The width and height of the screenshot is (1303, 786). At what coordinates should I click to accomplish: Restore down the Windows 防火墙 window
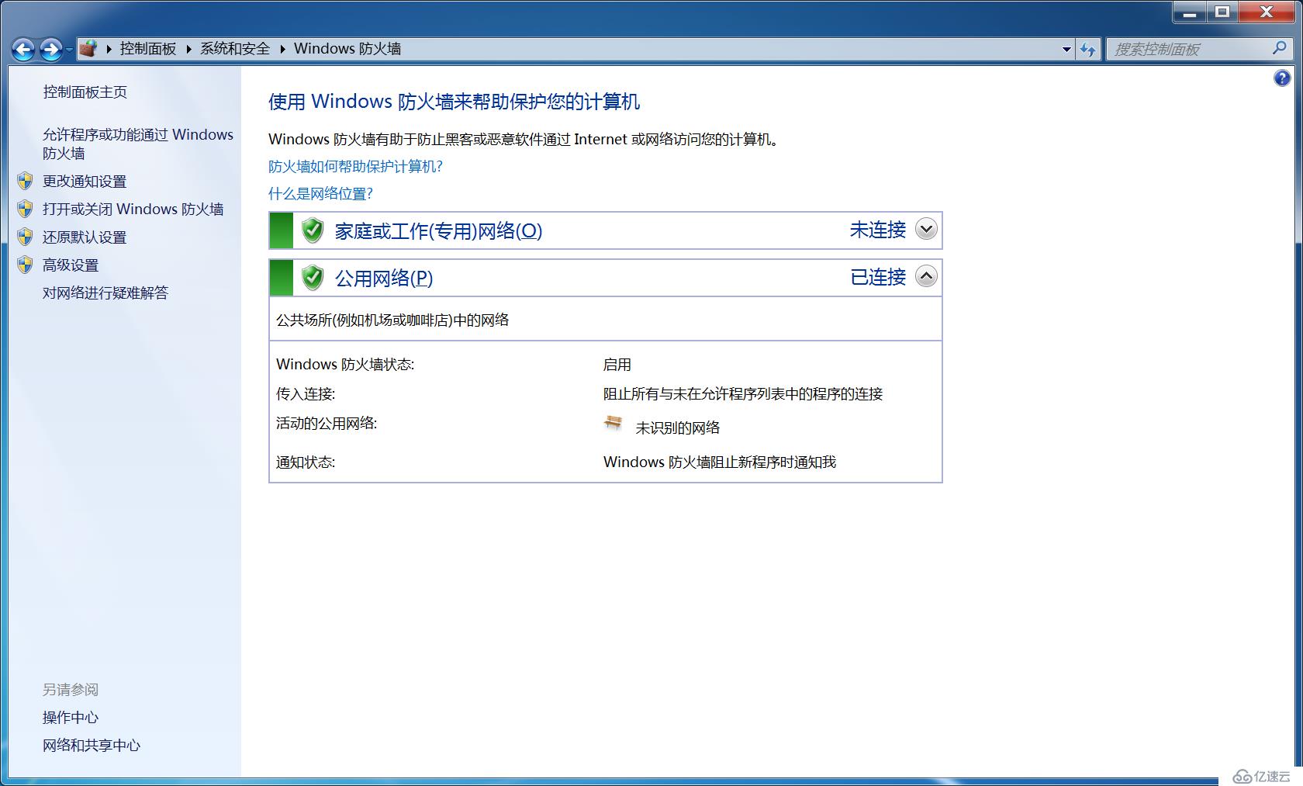point(1222,12)
